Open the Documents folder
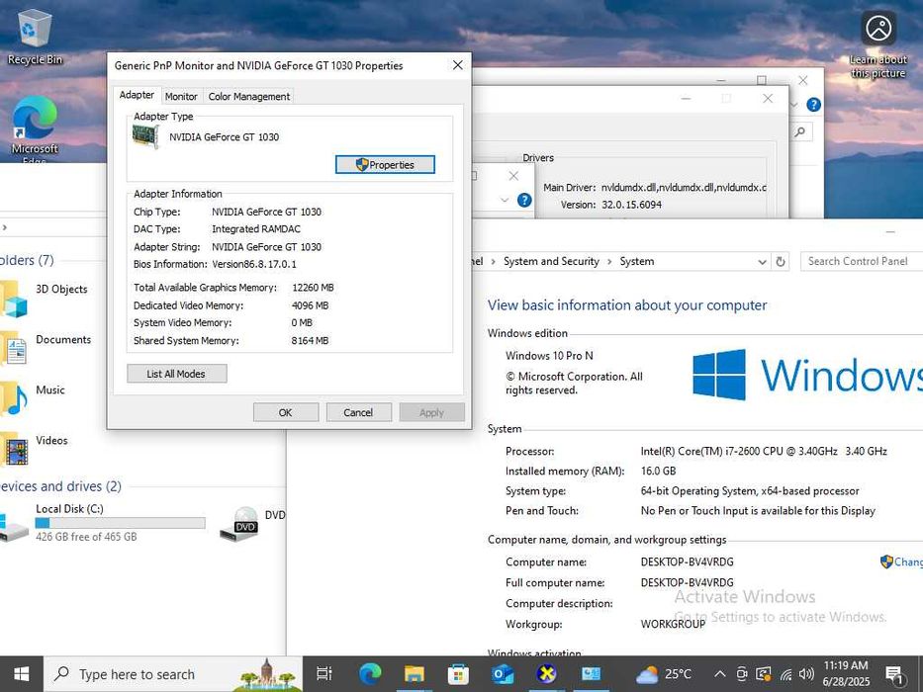This screenshot has width=923, height=692. [46, 348]
